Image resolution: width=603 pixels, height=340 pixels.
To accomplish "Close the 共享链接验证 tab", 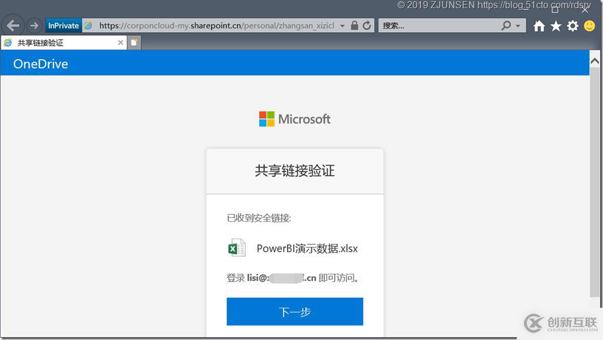I will [x=120, y=43].
